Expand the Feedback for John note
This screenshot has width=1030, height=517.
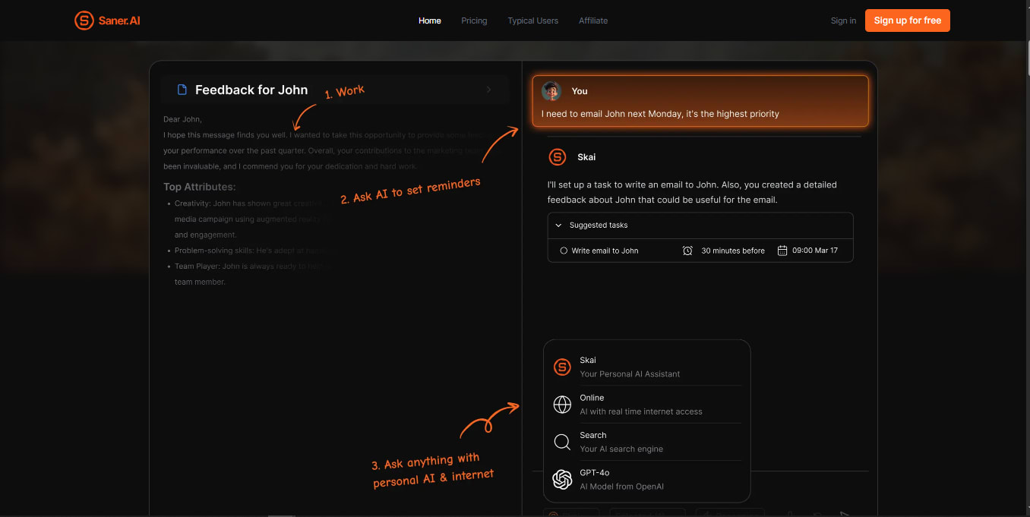[488, 89]
